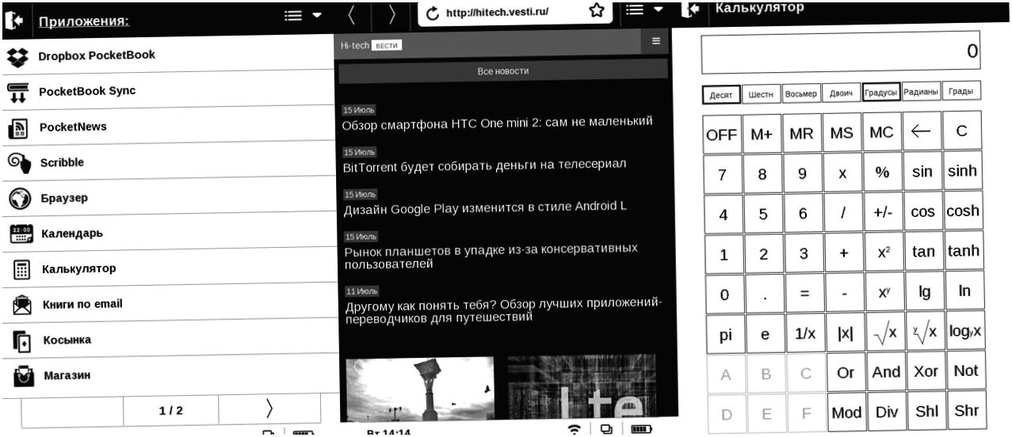Click the x² square key
1012x437 pixels.
[x=883, y=252]
